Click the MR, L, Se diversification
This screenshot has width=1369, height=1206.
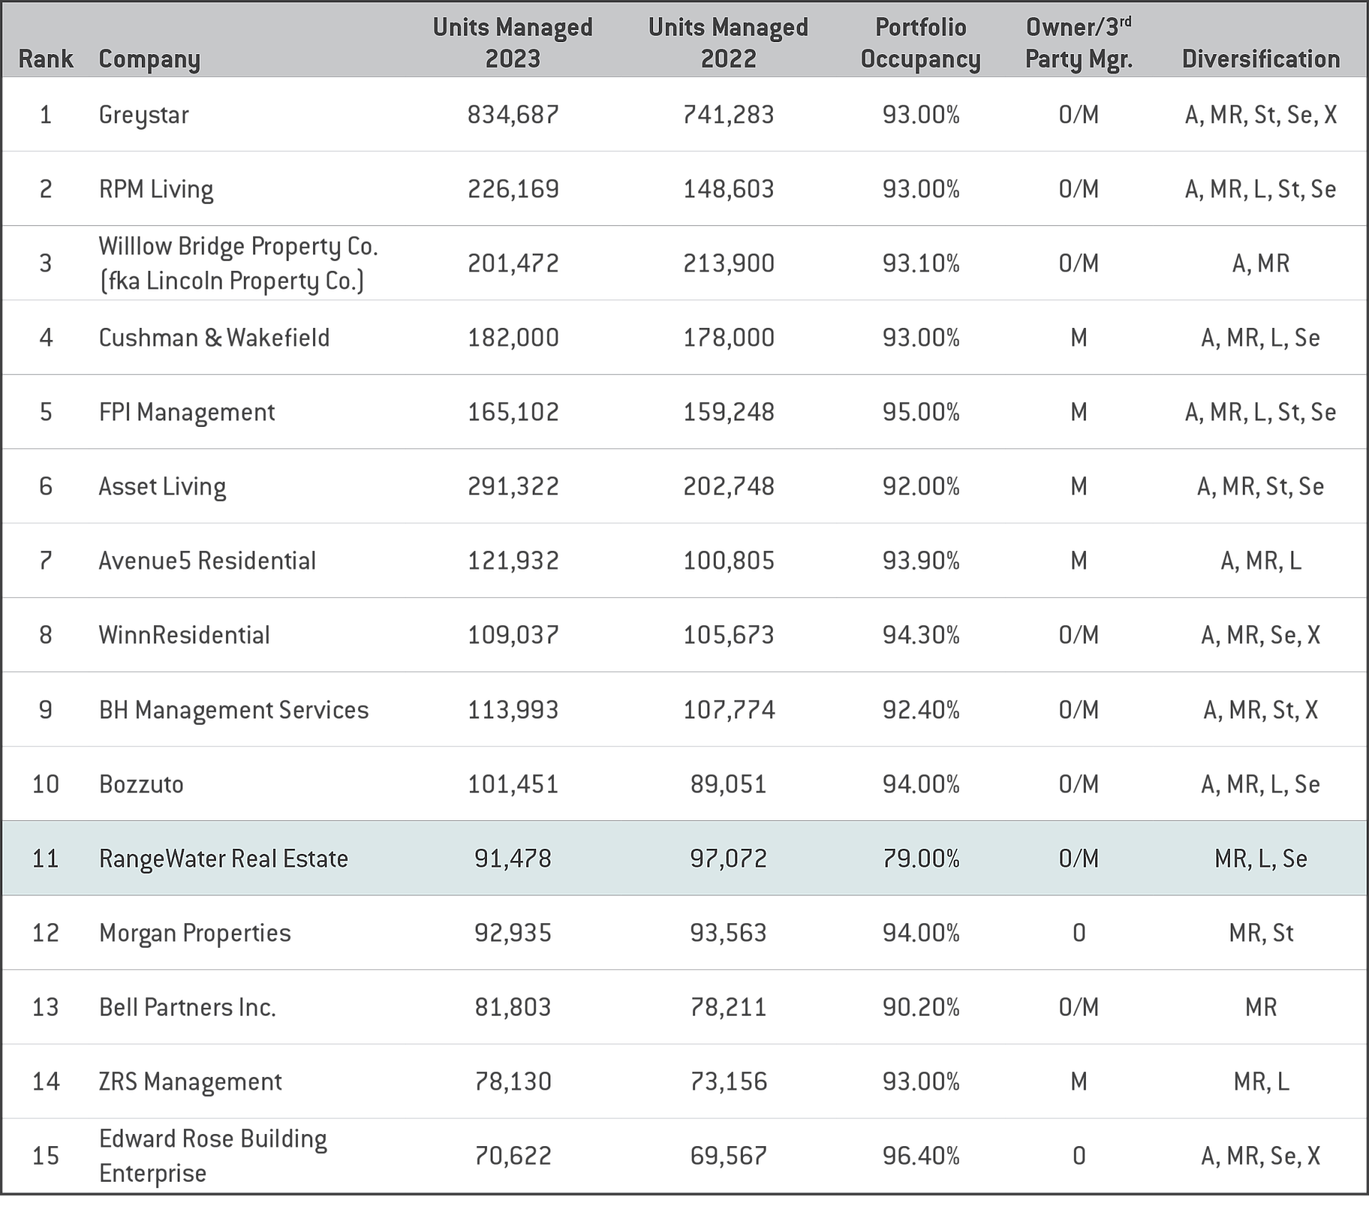coord(1261,858)
